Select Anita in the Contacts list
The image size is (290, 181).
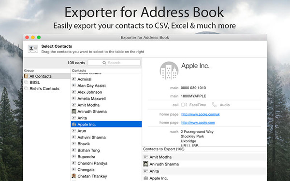(106, 118)
